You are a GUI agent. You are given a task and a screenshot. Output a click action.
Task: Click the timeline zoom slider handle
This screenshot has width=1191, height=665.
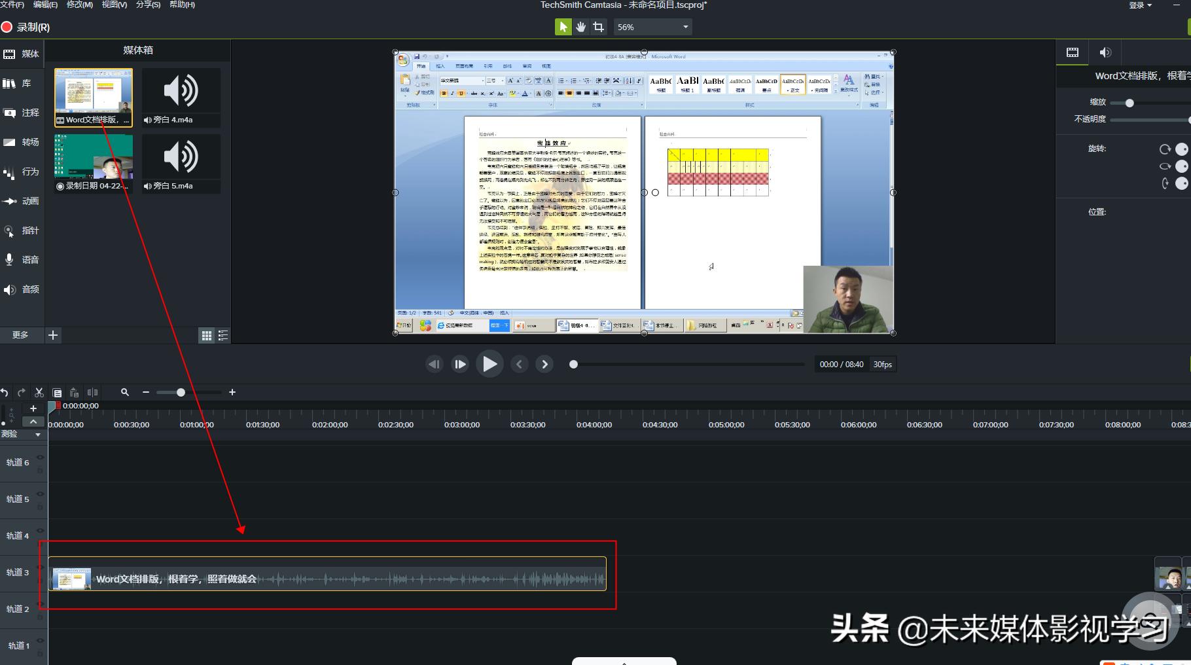pos(181,393)
